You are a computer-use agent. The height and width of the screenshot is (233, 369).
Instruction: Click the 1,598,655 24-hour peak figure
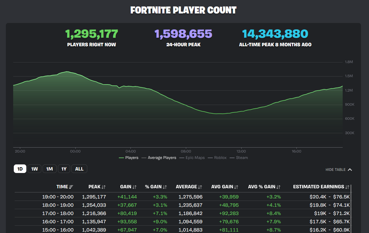183,34
